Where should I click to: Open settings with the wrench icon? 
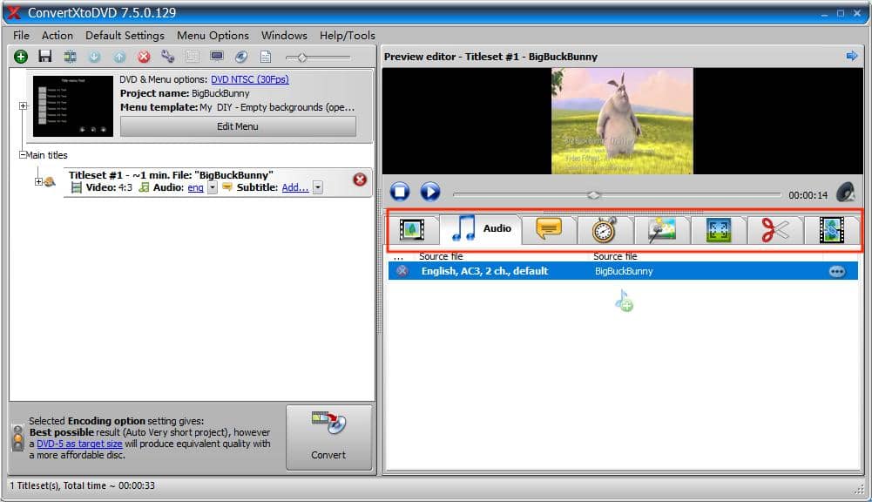coord(167,57)
